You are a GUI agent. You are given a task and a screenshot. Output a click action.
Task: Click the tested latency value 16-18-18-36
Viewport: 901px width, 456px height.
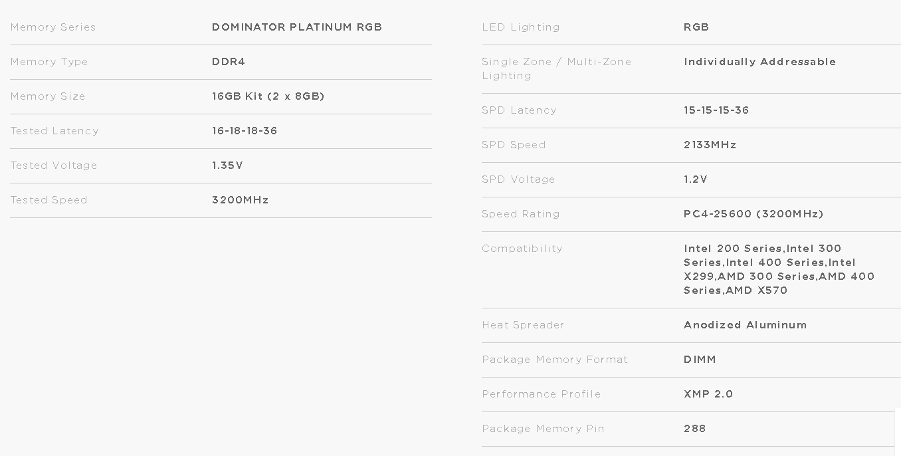(x=245, y=131)
